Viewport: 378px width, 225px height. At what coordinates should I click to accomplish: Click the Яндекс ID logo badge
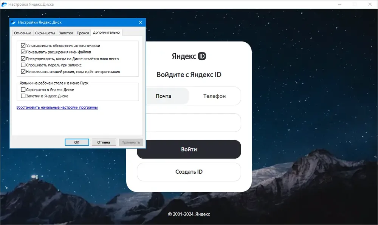pyautogui.click(x=202, y=56)
